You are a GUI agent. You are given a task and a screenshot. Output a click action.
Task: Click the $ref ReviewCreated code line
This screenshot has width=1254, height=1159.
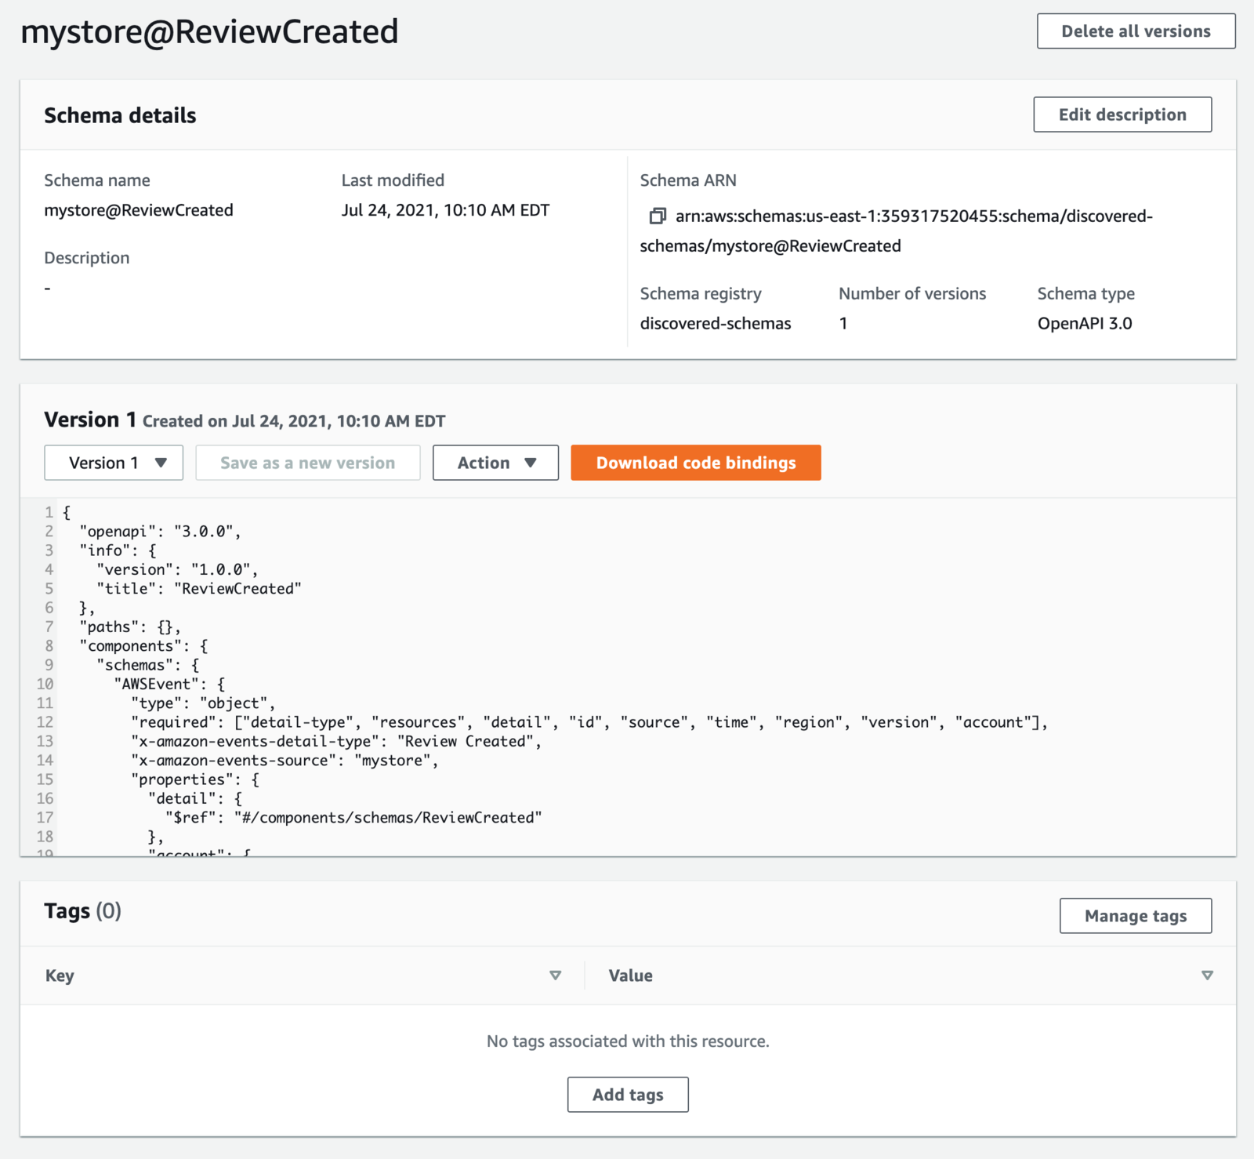(x=353, y=818)
